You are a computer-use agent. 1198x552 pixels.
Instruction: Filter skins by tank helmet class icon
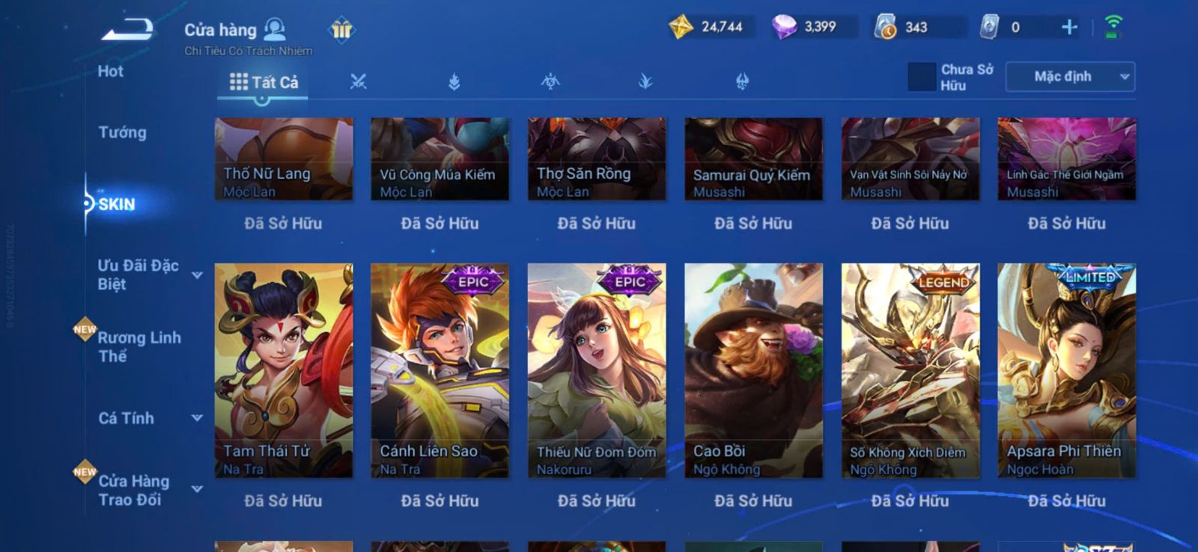pos(742,82)
